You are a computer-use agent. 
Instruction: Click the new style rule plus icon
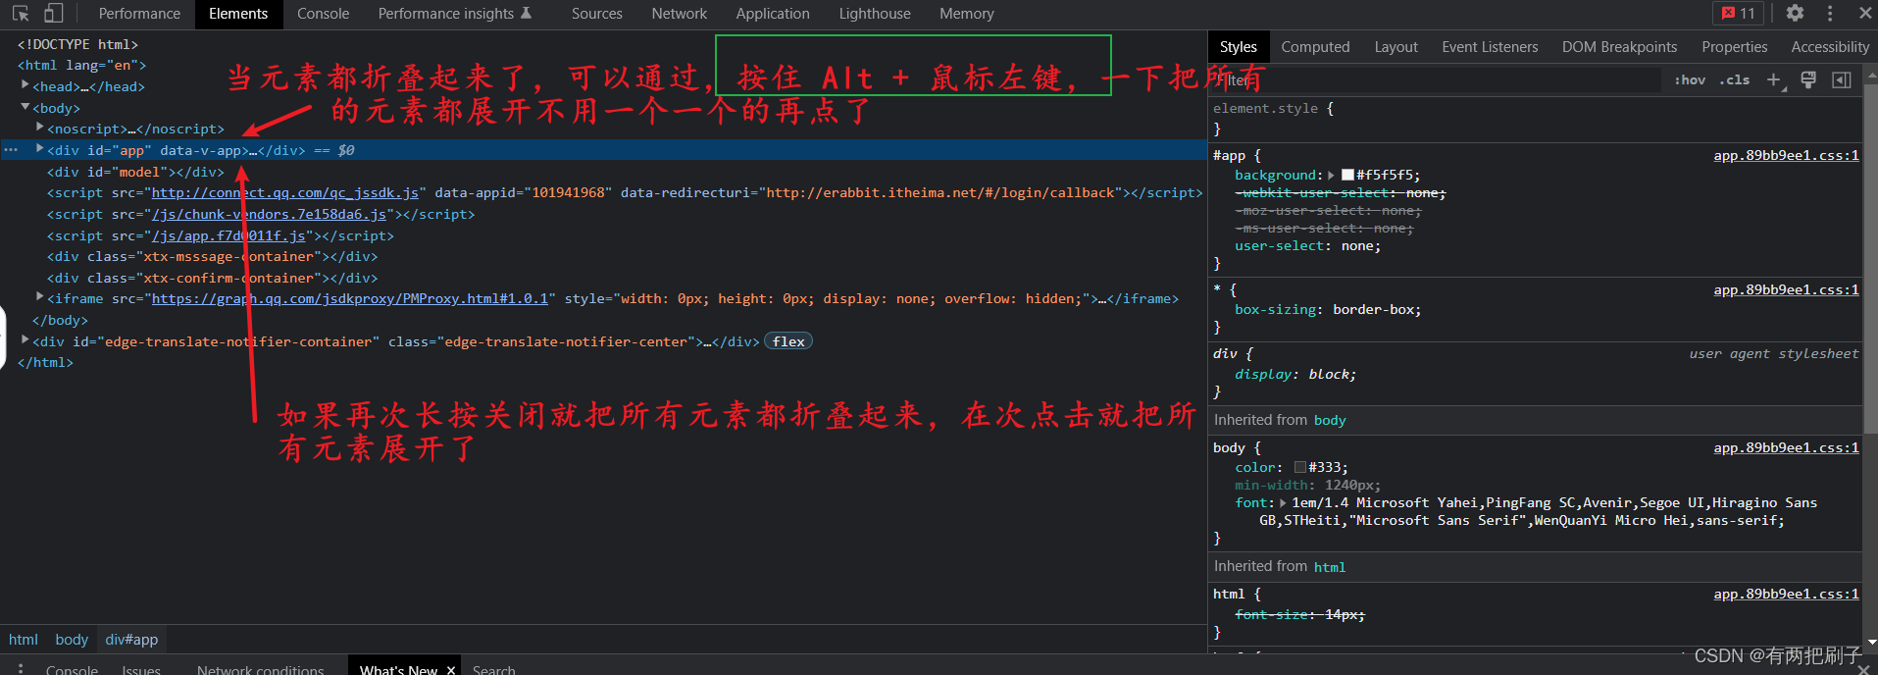click(x=1774, y=79)
